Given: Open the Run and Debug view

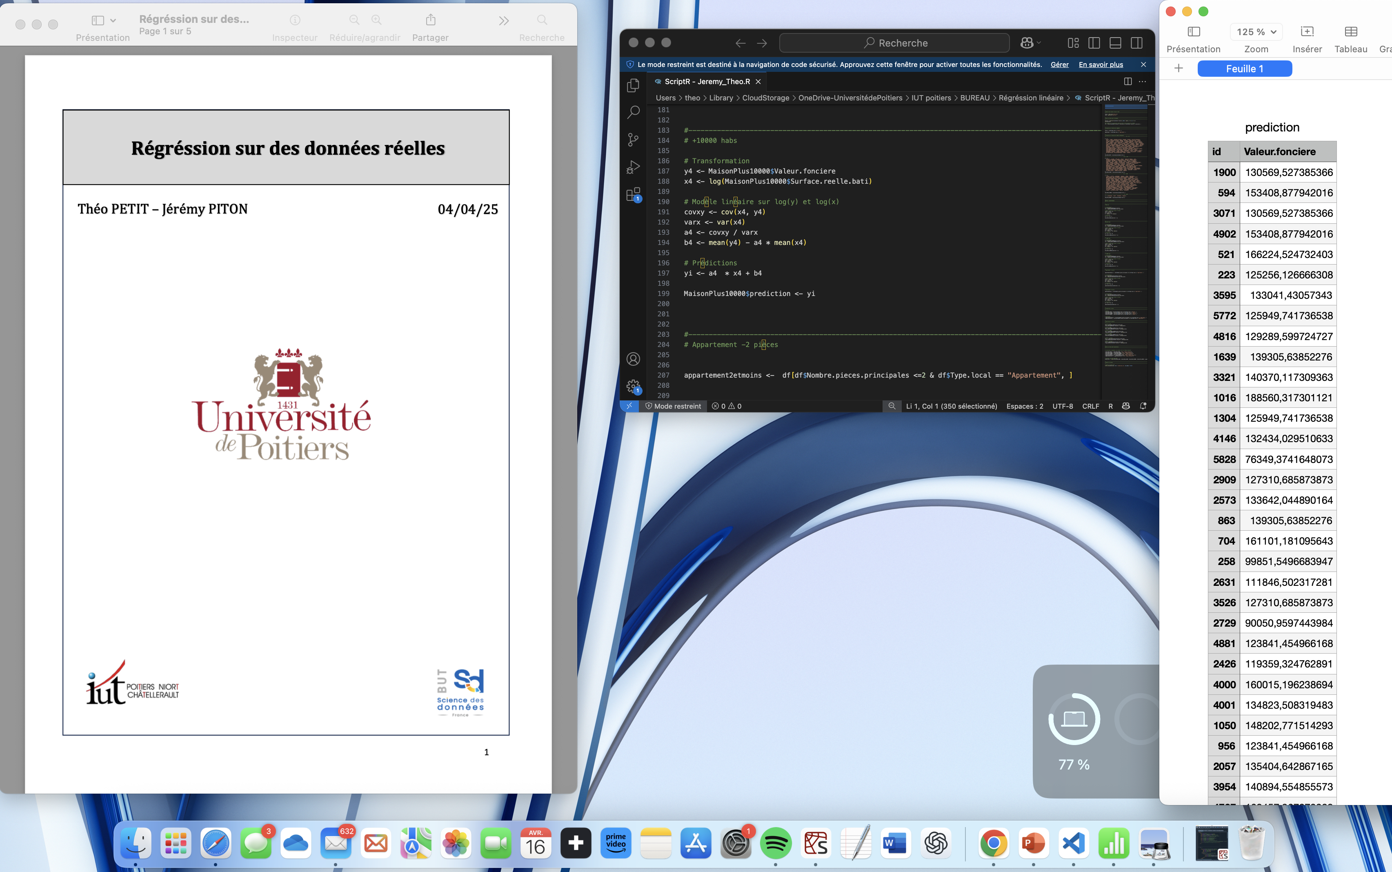Looking at the screenshot, I should (x=633, y=167).
